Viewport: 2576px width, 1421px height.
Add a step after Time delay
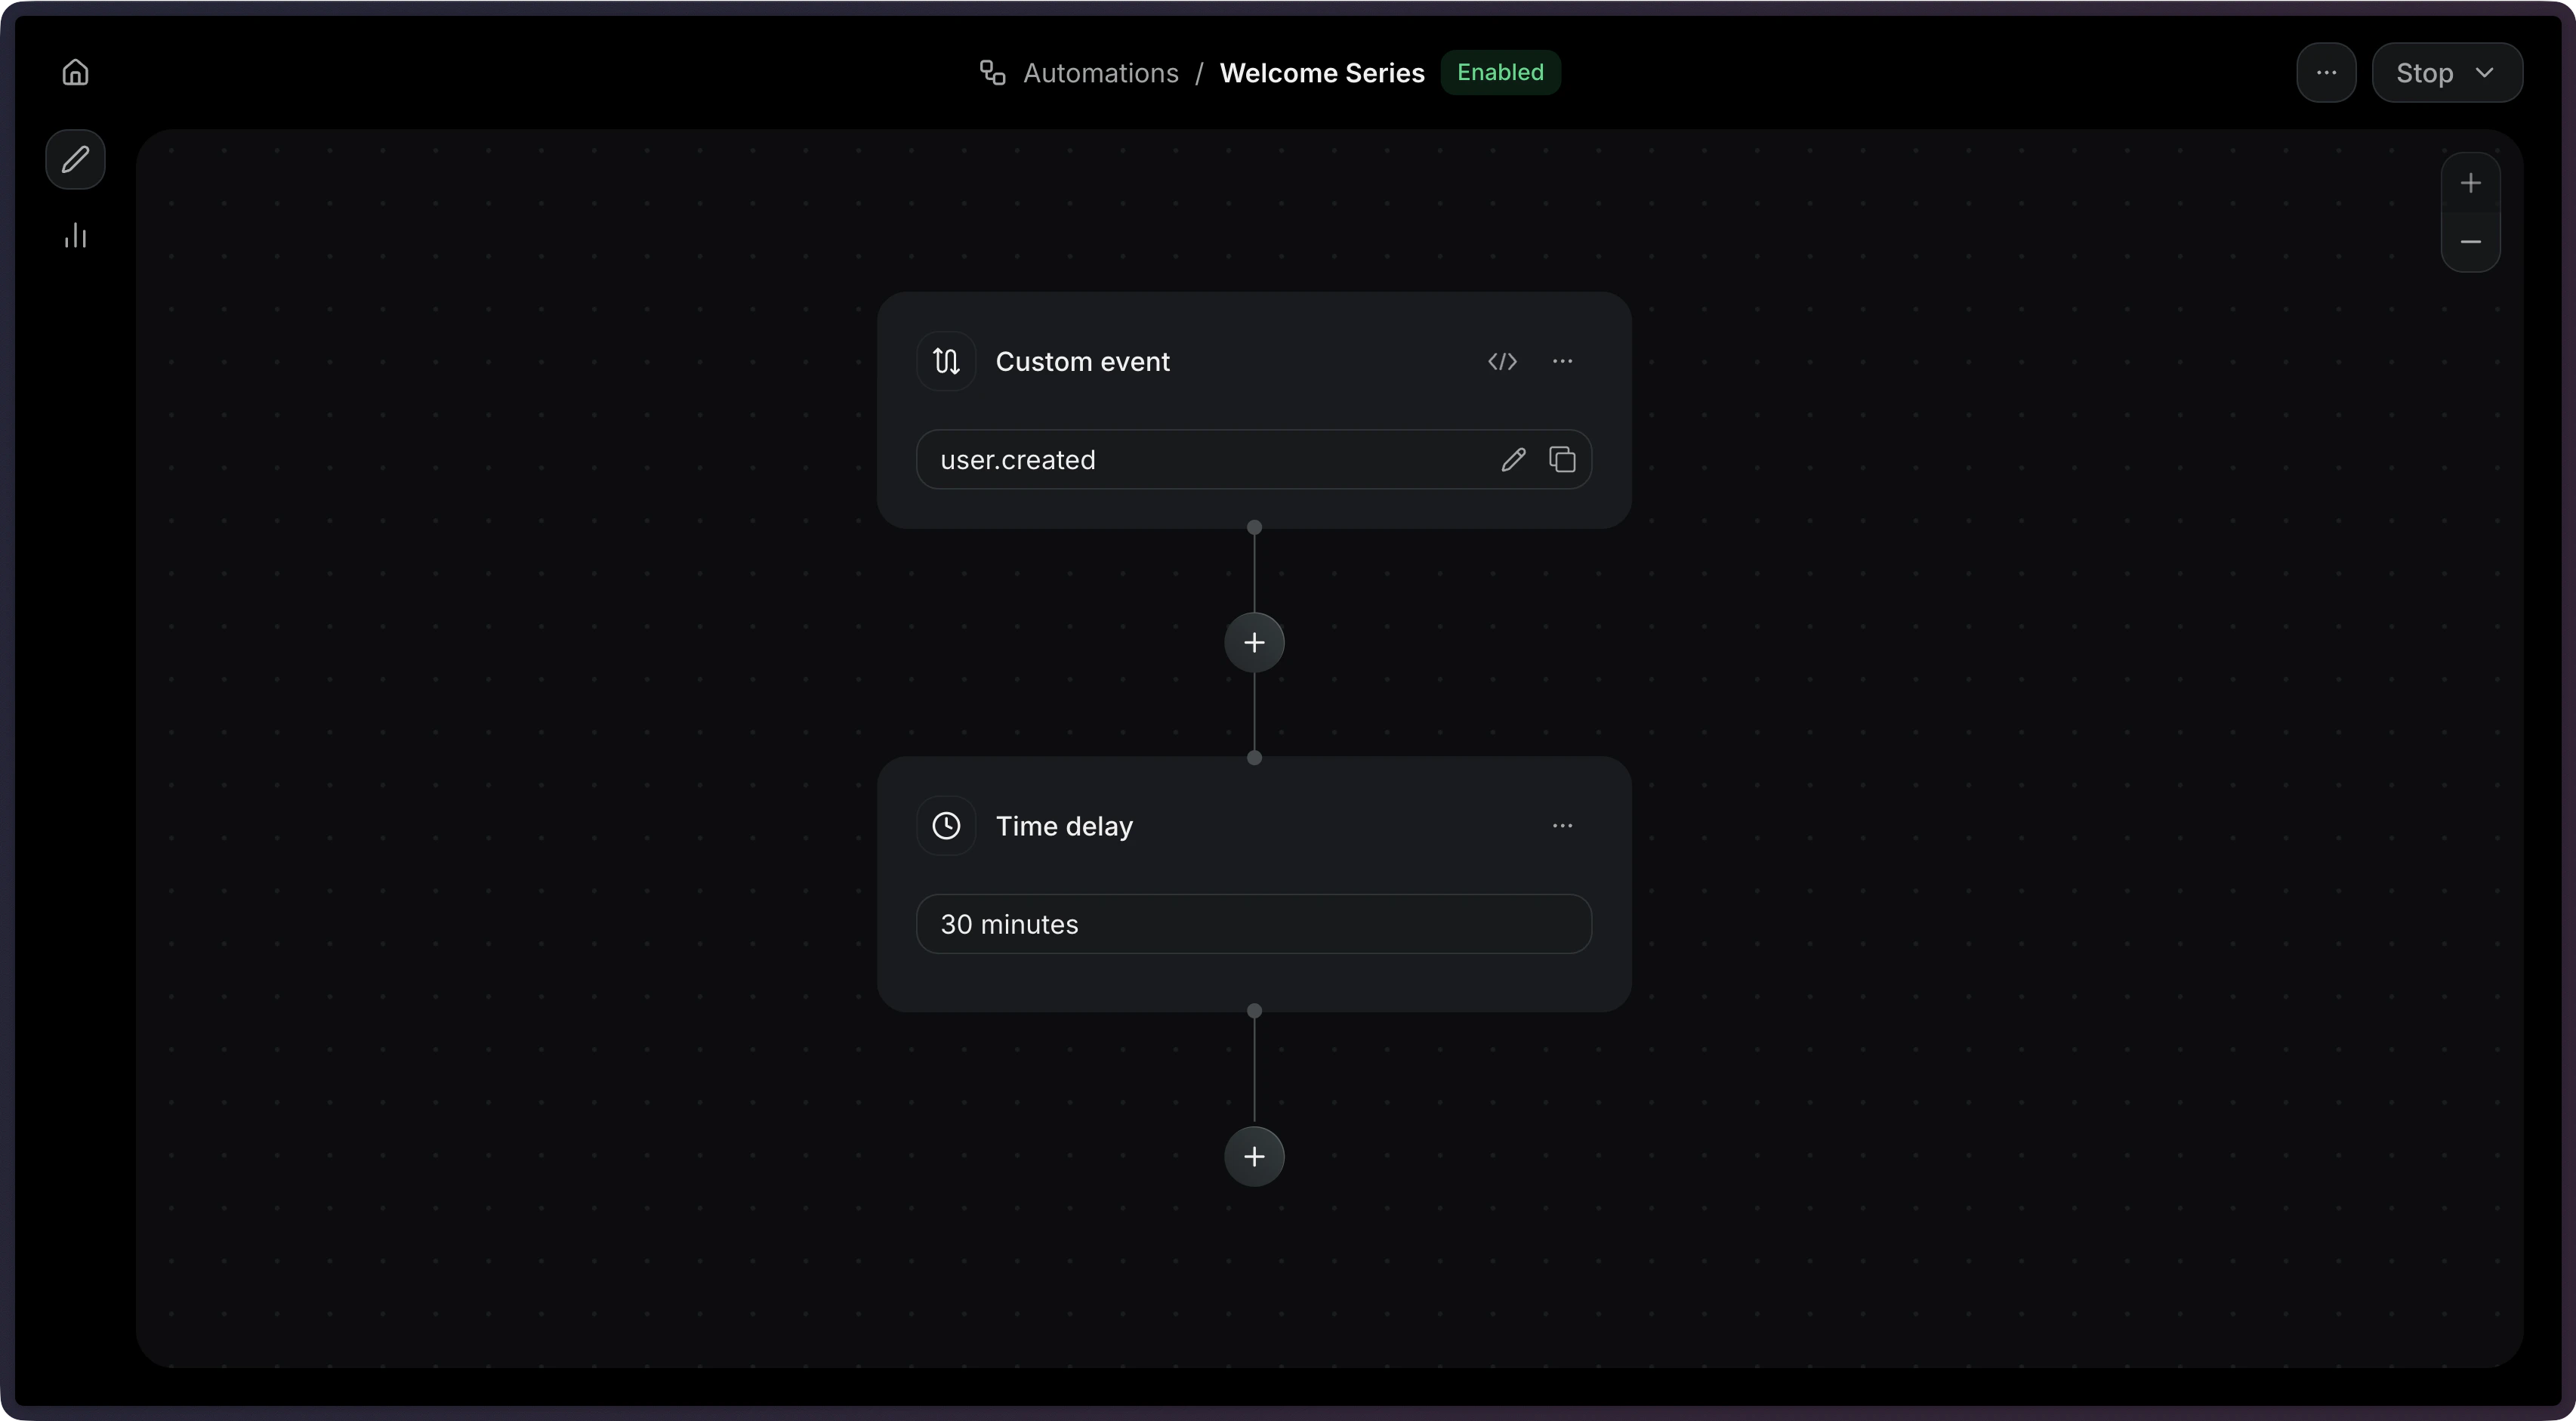click(x=1254, y=1157)
